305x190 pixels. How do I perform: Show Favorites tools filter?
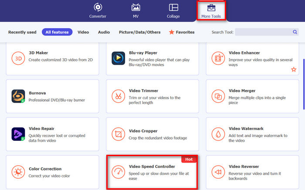pyautogui.click(x=181, y=32)
